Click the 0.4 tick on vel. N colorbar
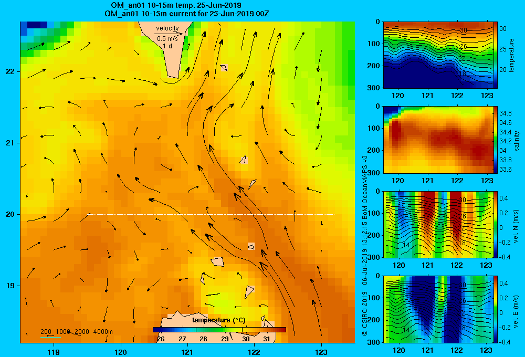525x357 pixels. tap(503, 198)
